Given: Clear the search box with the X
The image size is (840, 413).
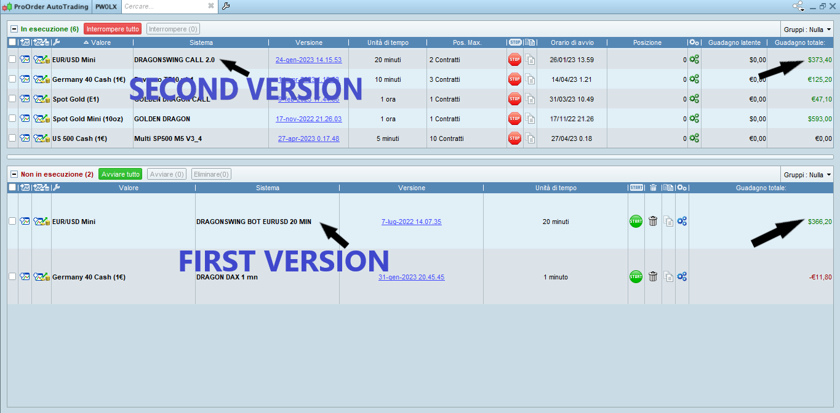Looking at the screenshot, I should click(x=210, y=6).
